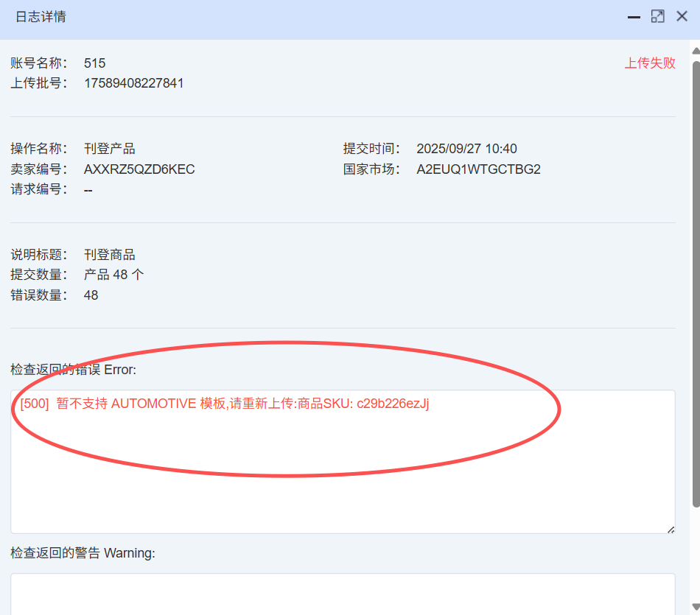Click the upload batch number 17589408227841

134,83
